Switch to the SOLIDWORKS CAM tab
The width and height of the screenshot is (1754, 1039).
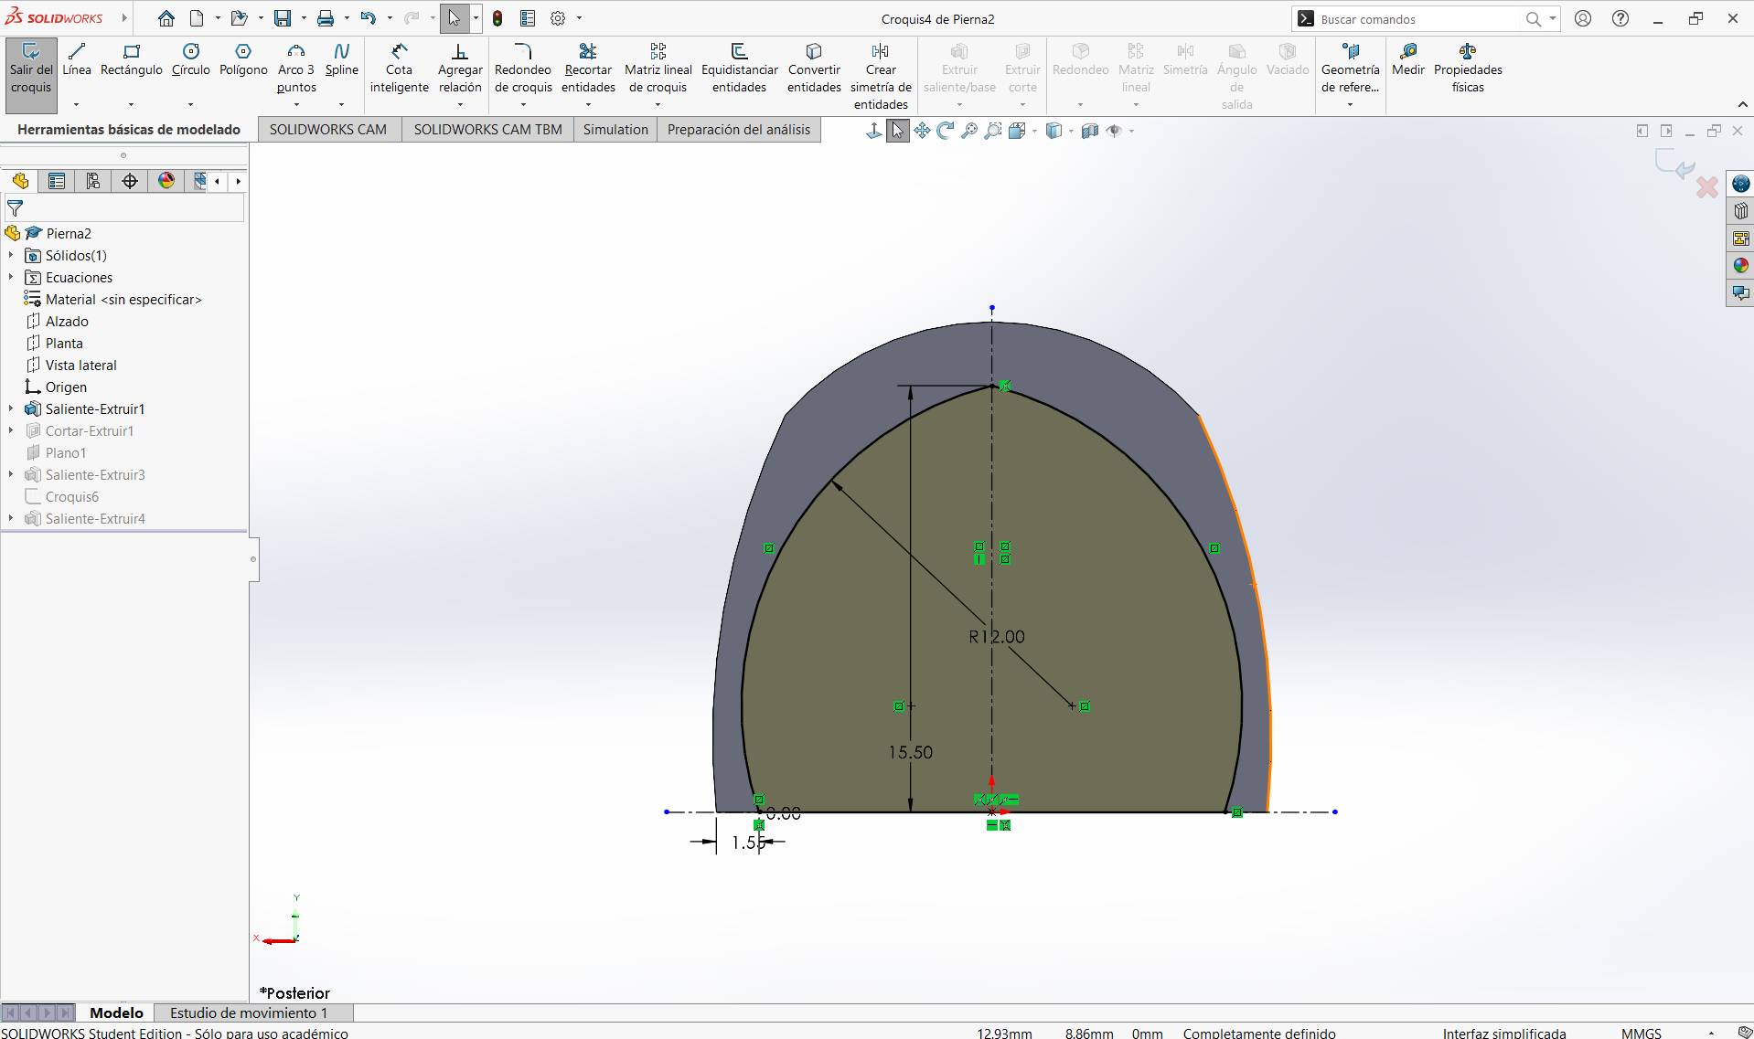pyautogui.click(x=327, y=130)
